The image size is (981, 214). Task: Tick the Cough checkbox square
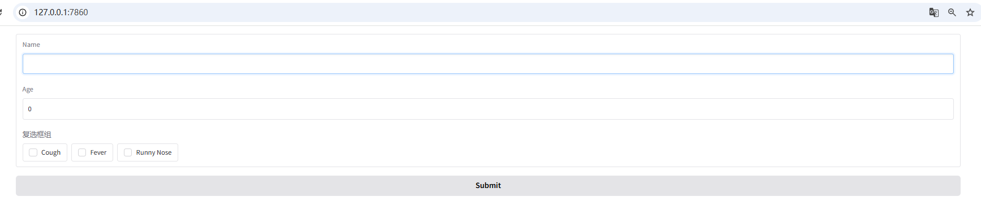click(x=33, y=152)
